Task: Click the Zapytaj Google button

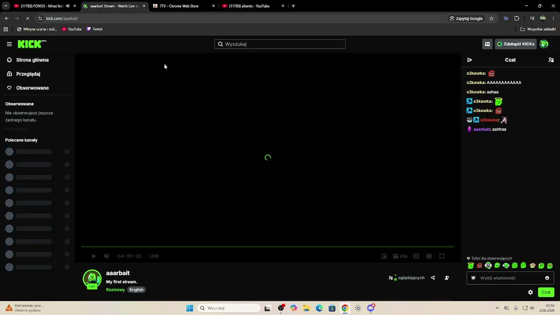Action: coord(466,18)
